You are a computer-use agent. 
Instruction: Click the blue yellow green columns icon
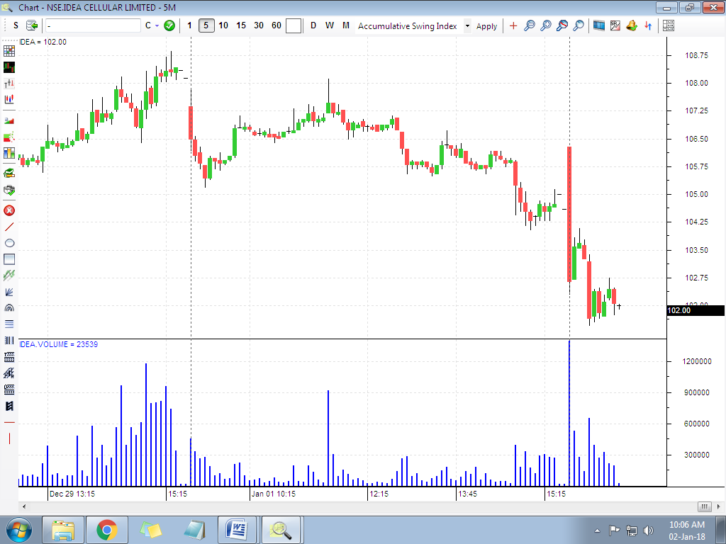[9, 153]
